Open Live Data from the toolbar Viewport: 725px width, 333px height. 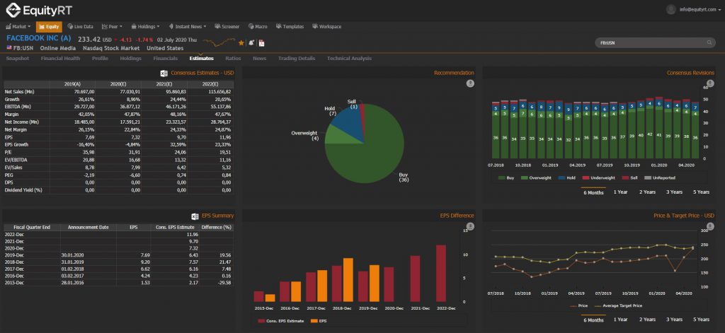(x=80, y=27)
